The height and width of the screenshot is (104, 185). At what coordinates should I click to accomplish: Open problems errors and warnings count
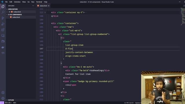coord(8,103)
